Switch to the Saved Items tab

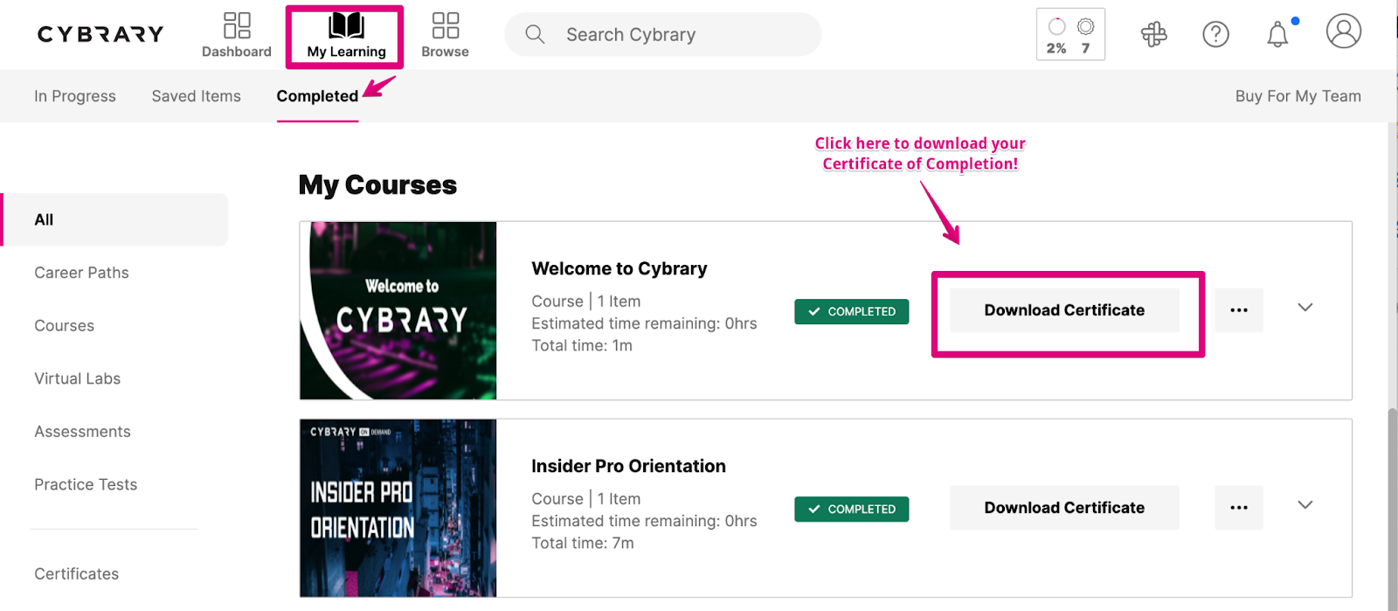click(x=197, y=96)
